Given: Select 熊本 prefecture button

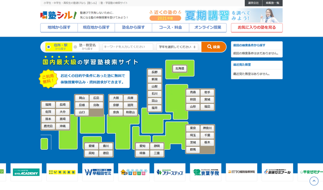Looking at the screenshot, I should pyautogui.click(x=48, y=119).
